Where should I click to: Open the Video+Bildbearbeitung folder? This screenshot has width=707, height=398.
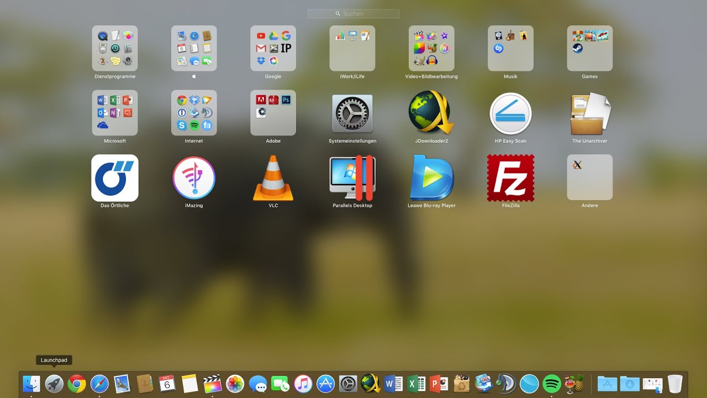click(x=431, y=48)
